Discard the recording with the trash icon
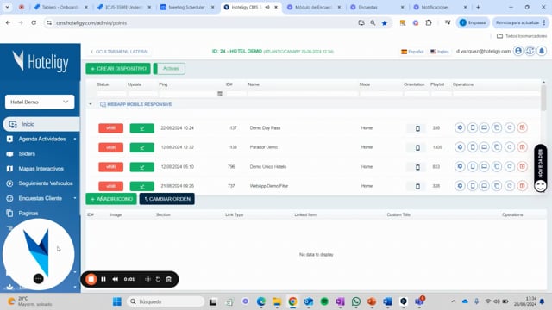Viewport: 552px width, 310px height. point(169,279)
